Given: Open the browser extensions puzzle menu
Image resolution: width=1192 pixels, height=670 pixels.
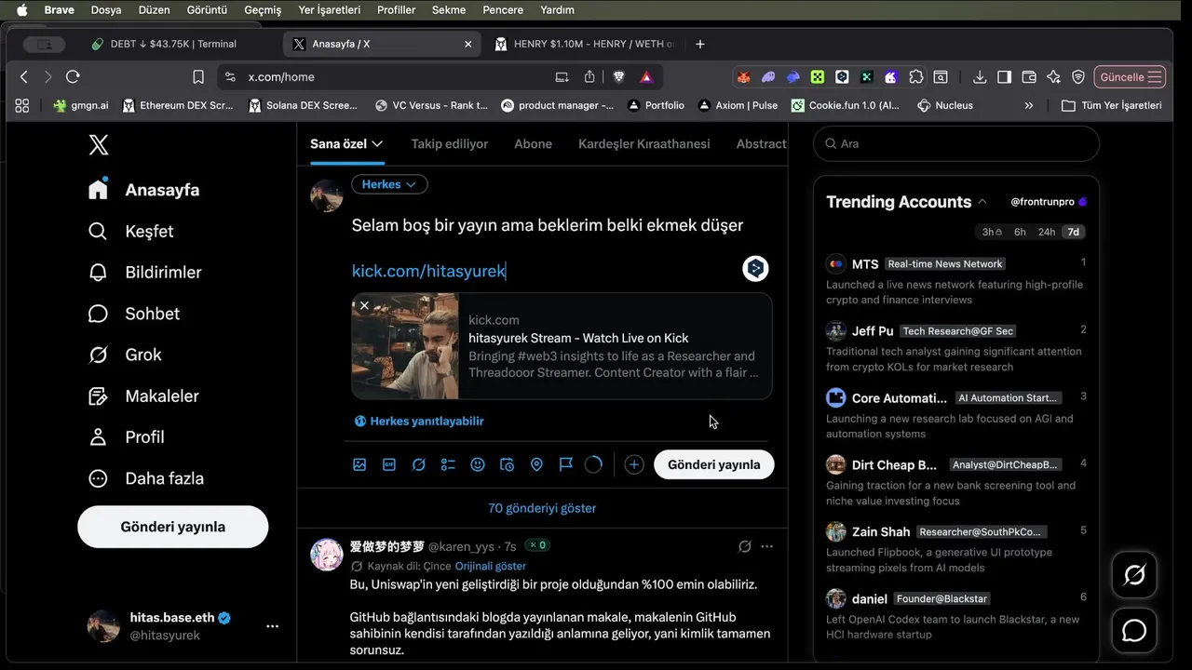Looking at the screenshot, I should coord(915,77).
